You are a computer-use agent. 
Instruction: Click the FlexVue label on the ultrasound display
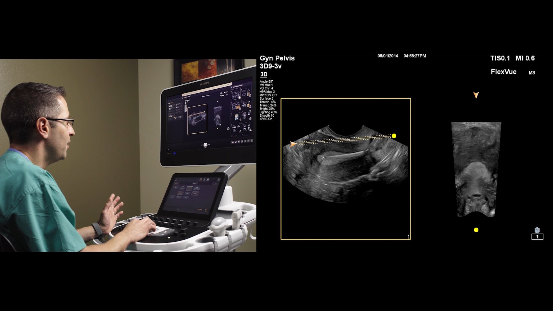(x=504, y=72)
